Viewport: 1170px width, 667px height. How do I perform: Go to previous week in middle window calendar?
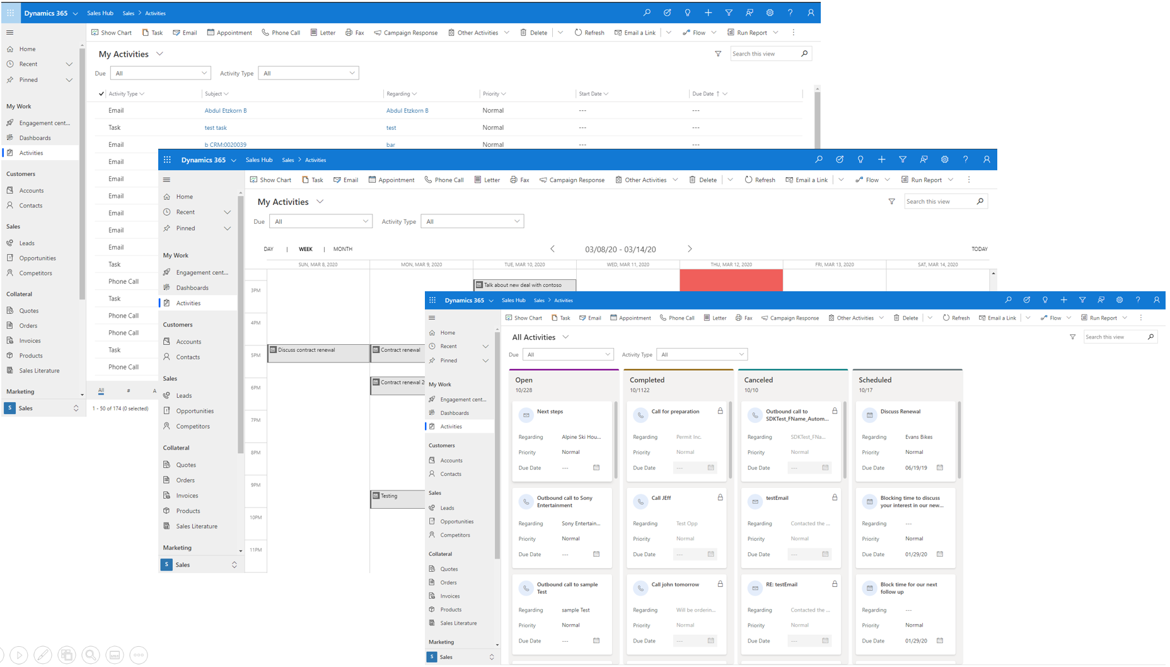pyautogui.click(x=553, y=249)
